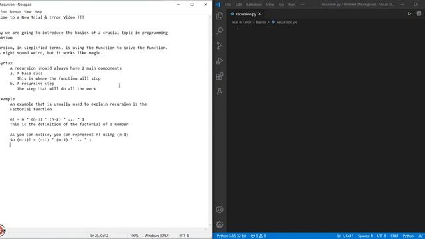The image size is (425, 239).
Task: Close the recursion.py tab
Action: (260, 14)
